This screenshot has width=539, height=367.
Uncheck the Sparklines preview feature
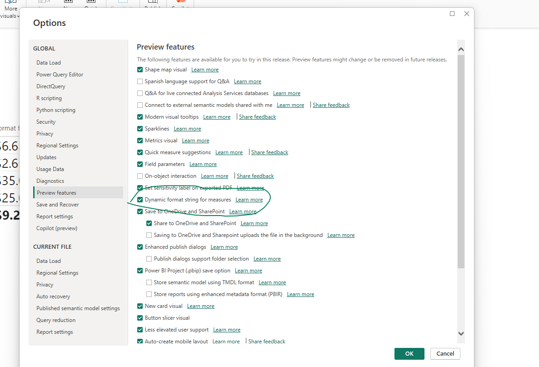click(x=140, y=129)
